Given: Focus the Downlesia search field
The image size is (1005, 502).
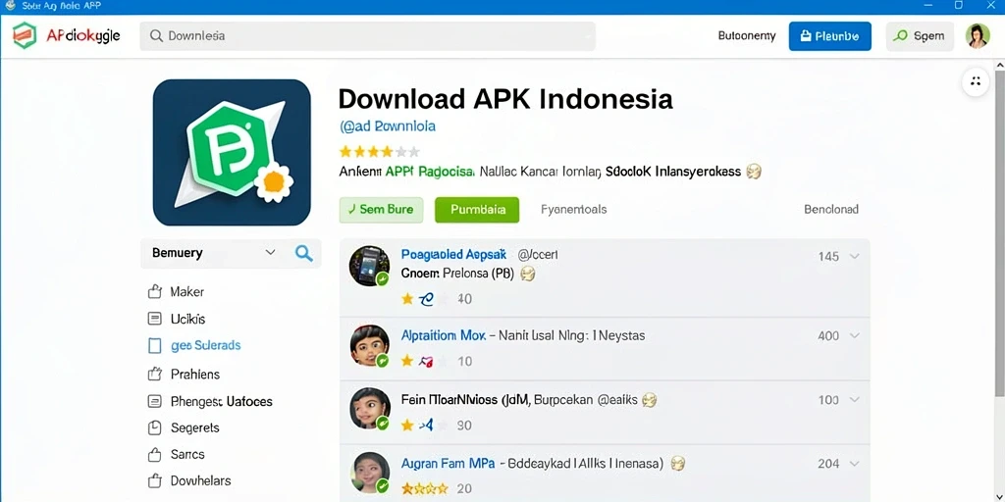Looking at the screenshot, I should click(367, 36).
